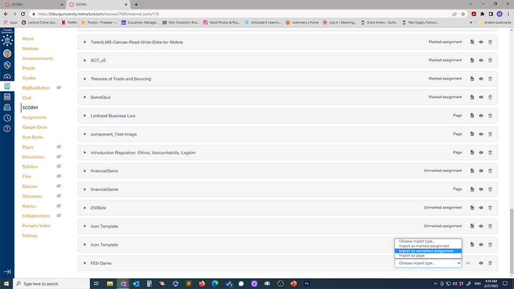Open the Dashboard icon in global navigation
514x289 pixels.
point(7,76)
